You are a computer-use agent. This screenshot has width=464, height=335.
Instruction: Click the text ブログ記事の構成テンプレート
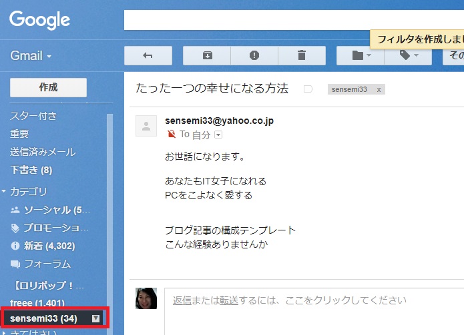coord(230,230)
